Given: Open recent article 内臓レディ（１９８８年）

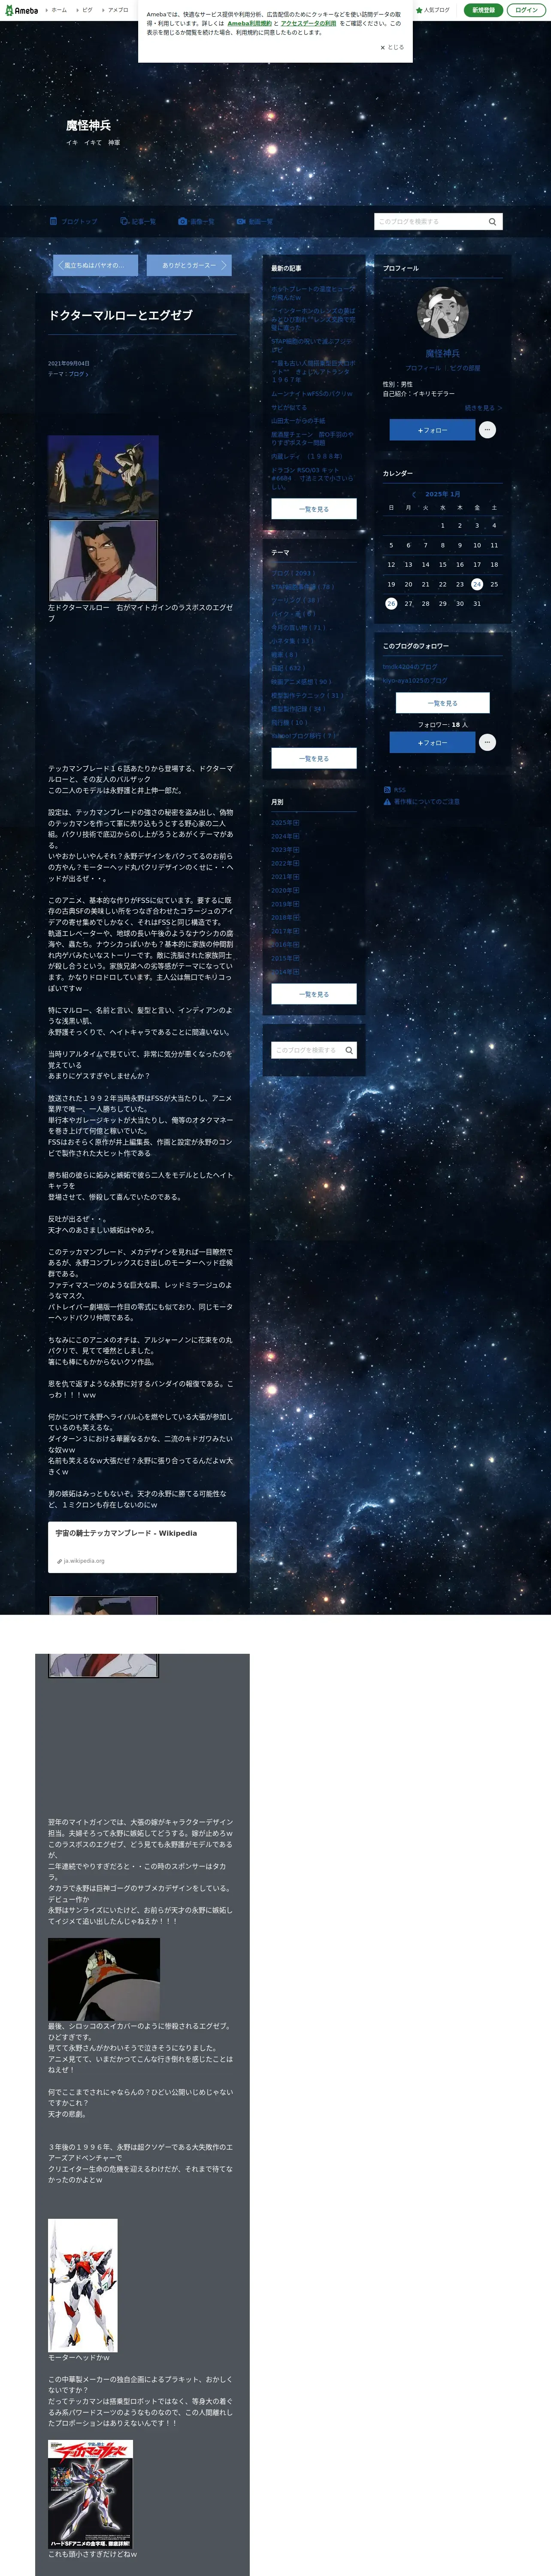Looking at the screenshot, I should click(307, 456).
